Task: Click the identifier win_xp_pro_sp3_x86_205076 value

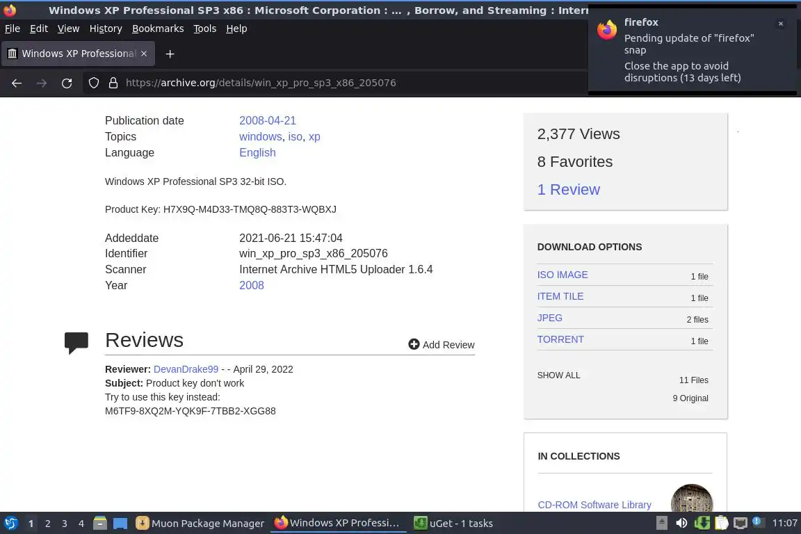Action: [x=313, y=254]
